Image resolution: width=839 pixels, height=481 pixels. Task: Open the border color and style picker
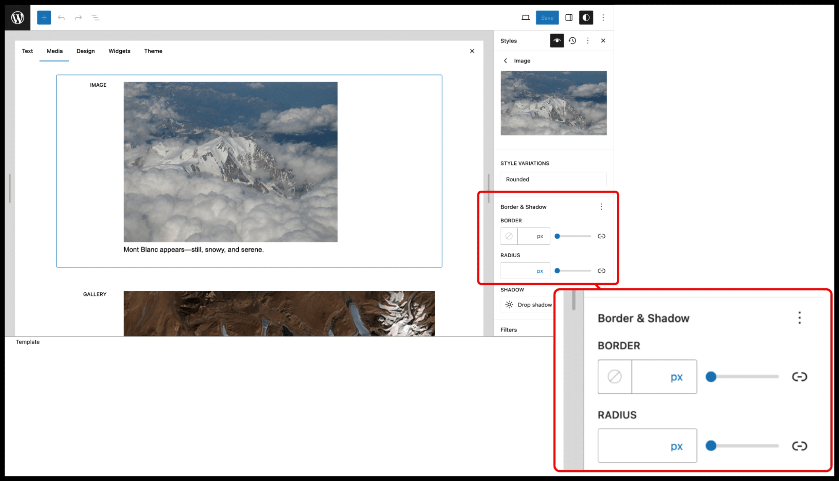pyautogui.click(x=509, y=236)
